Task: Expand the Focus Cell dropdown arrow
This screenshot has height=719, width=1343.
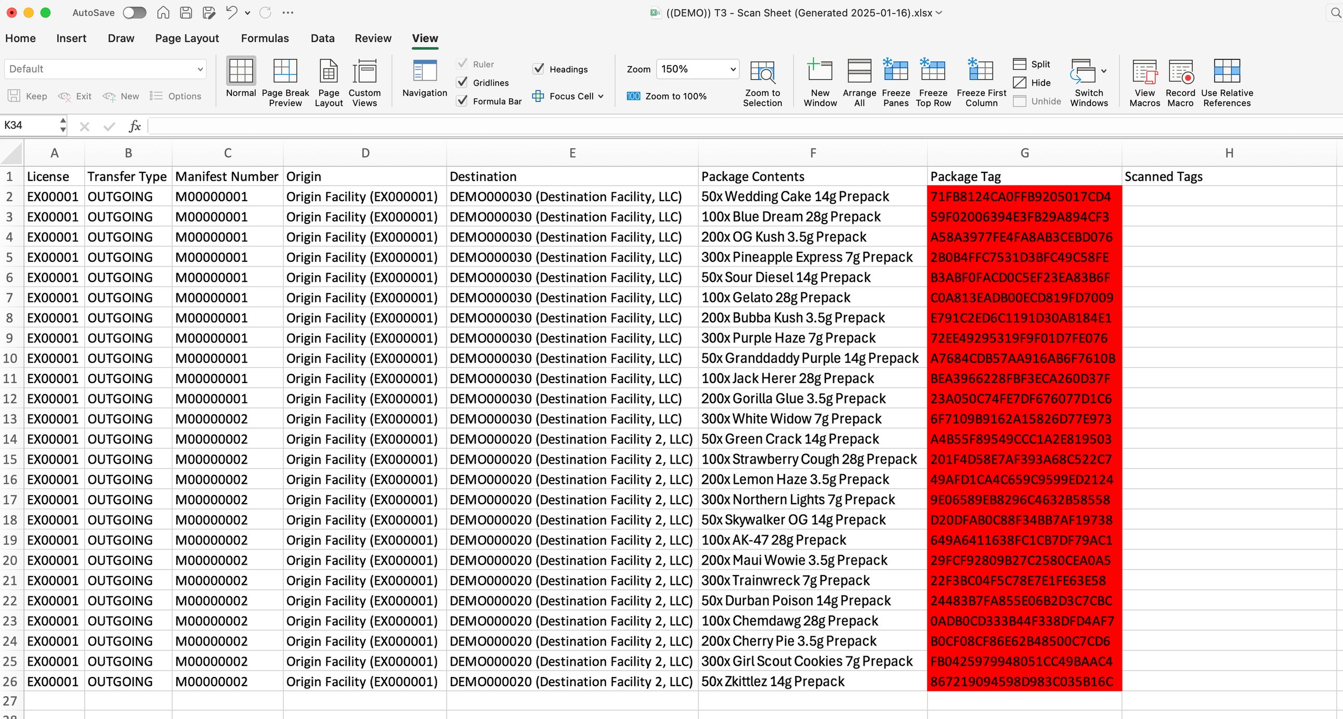Action: pos(601,96)
